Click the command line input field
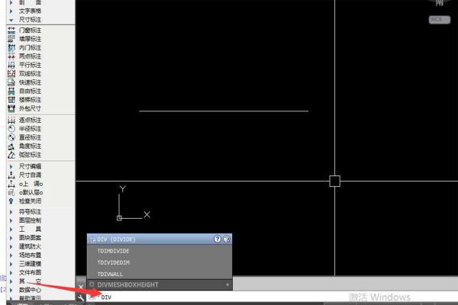The width and height of the screenshot is (458, 305). point(229,297)
